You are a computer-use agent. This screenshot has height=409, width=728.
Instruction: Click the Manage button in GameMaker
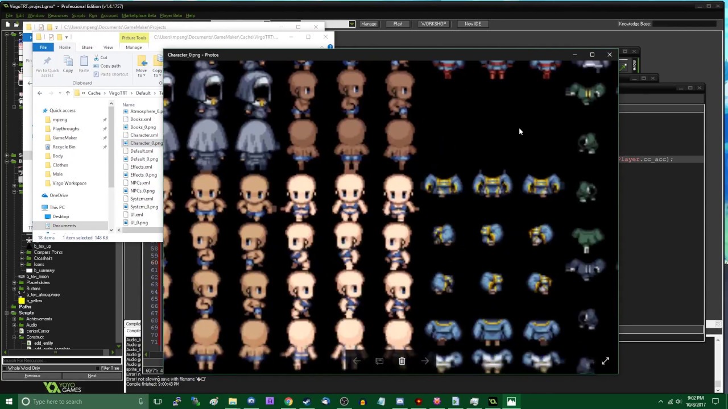tap(369, 24)
